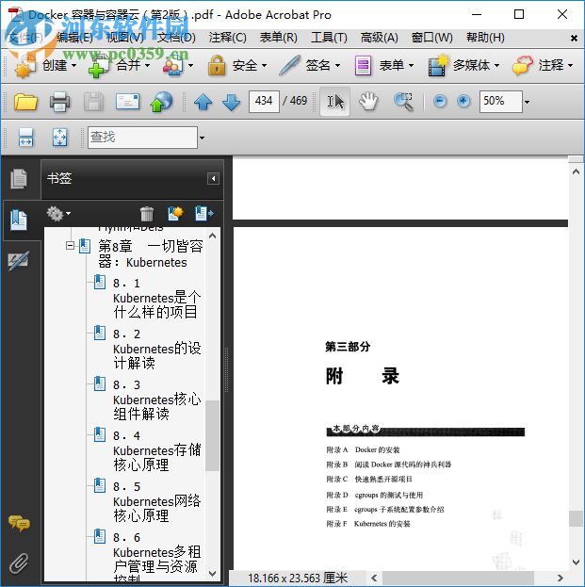Open the Signatures panel in sidebar

[19, 261]
